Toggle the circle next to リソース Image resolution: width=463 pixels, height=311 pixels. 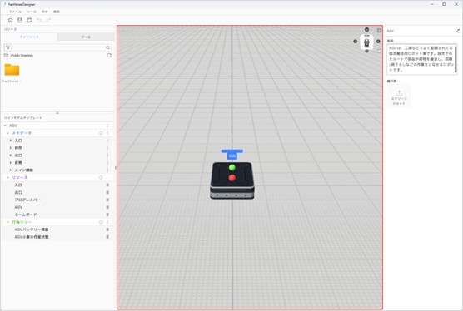tap(101, 177)
